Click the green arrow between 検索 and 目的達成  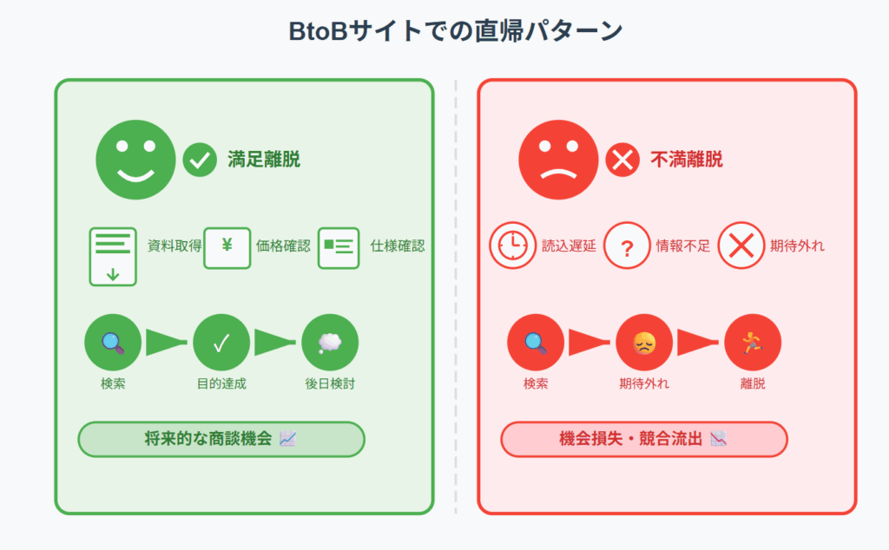[167, 342]
